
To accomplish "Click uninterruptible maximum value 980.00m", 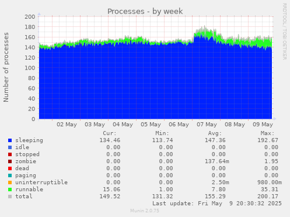I will tap(270, 182).
